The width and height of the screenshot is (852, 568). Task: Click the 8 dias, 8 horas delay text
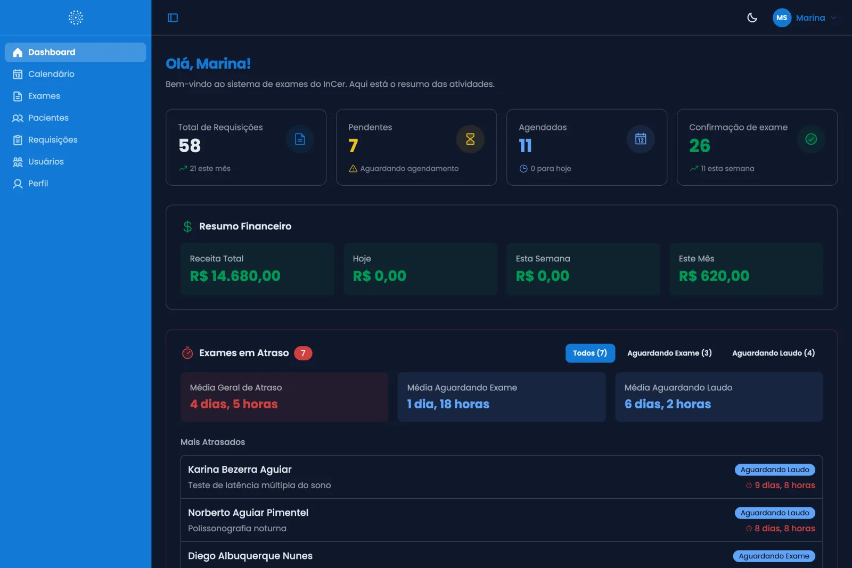tap(785, 528)
